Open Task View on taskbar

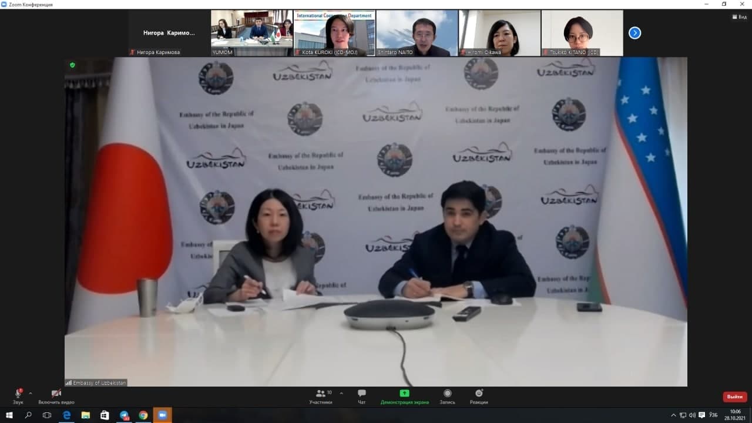(x=47, y=415)
